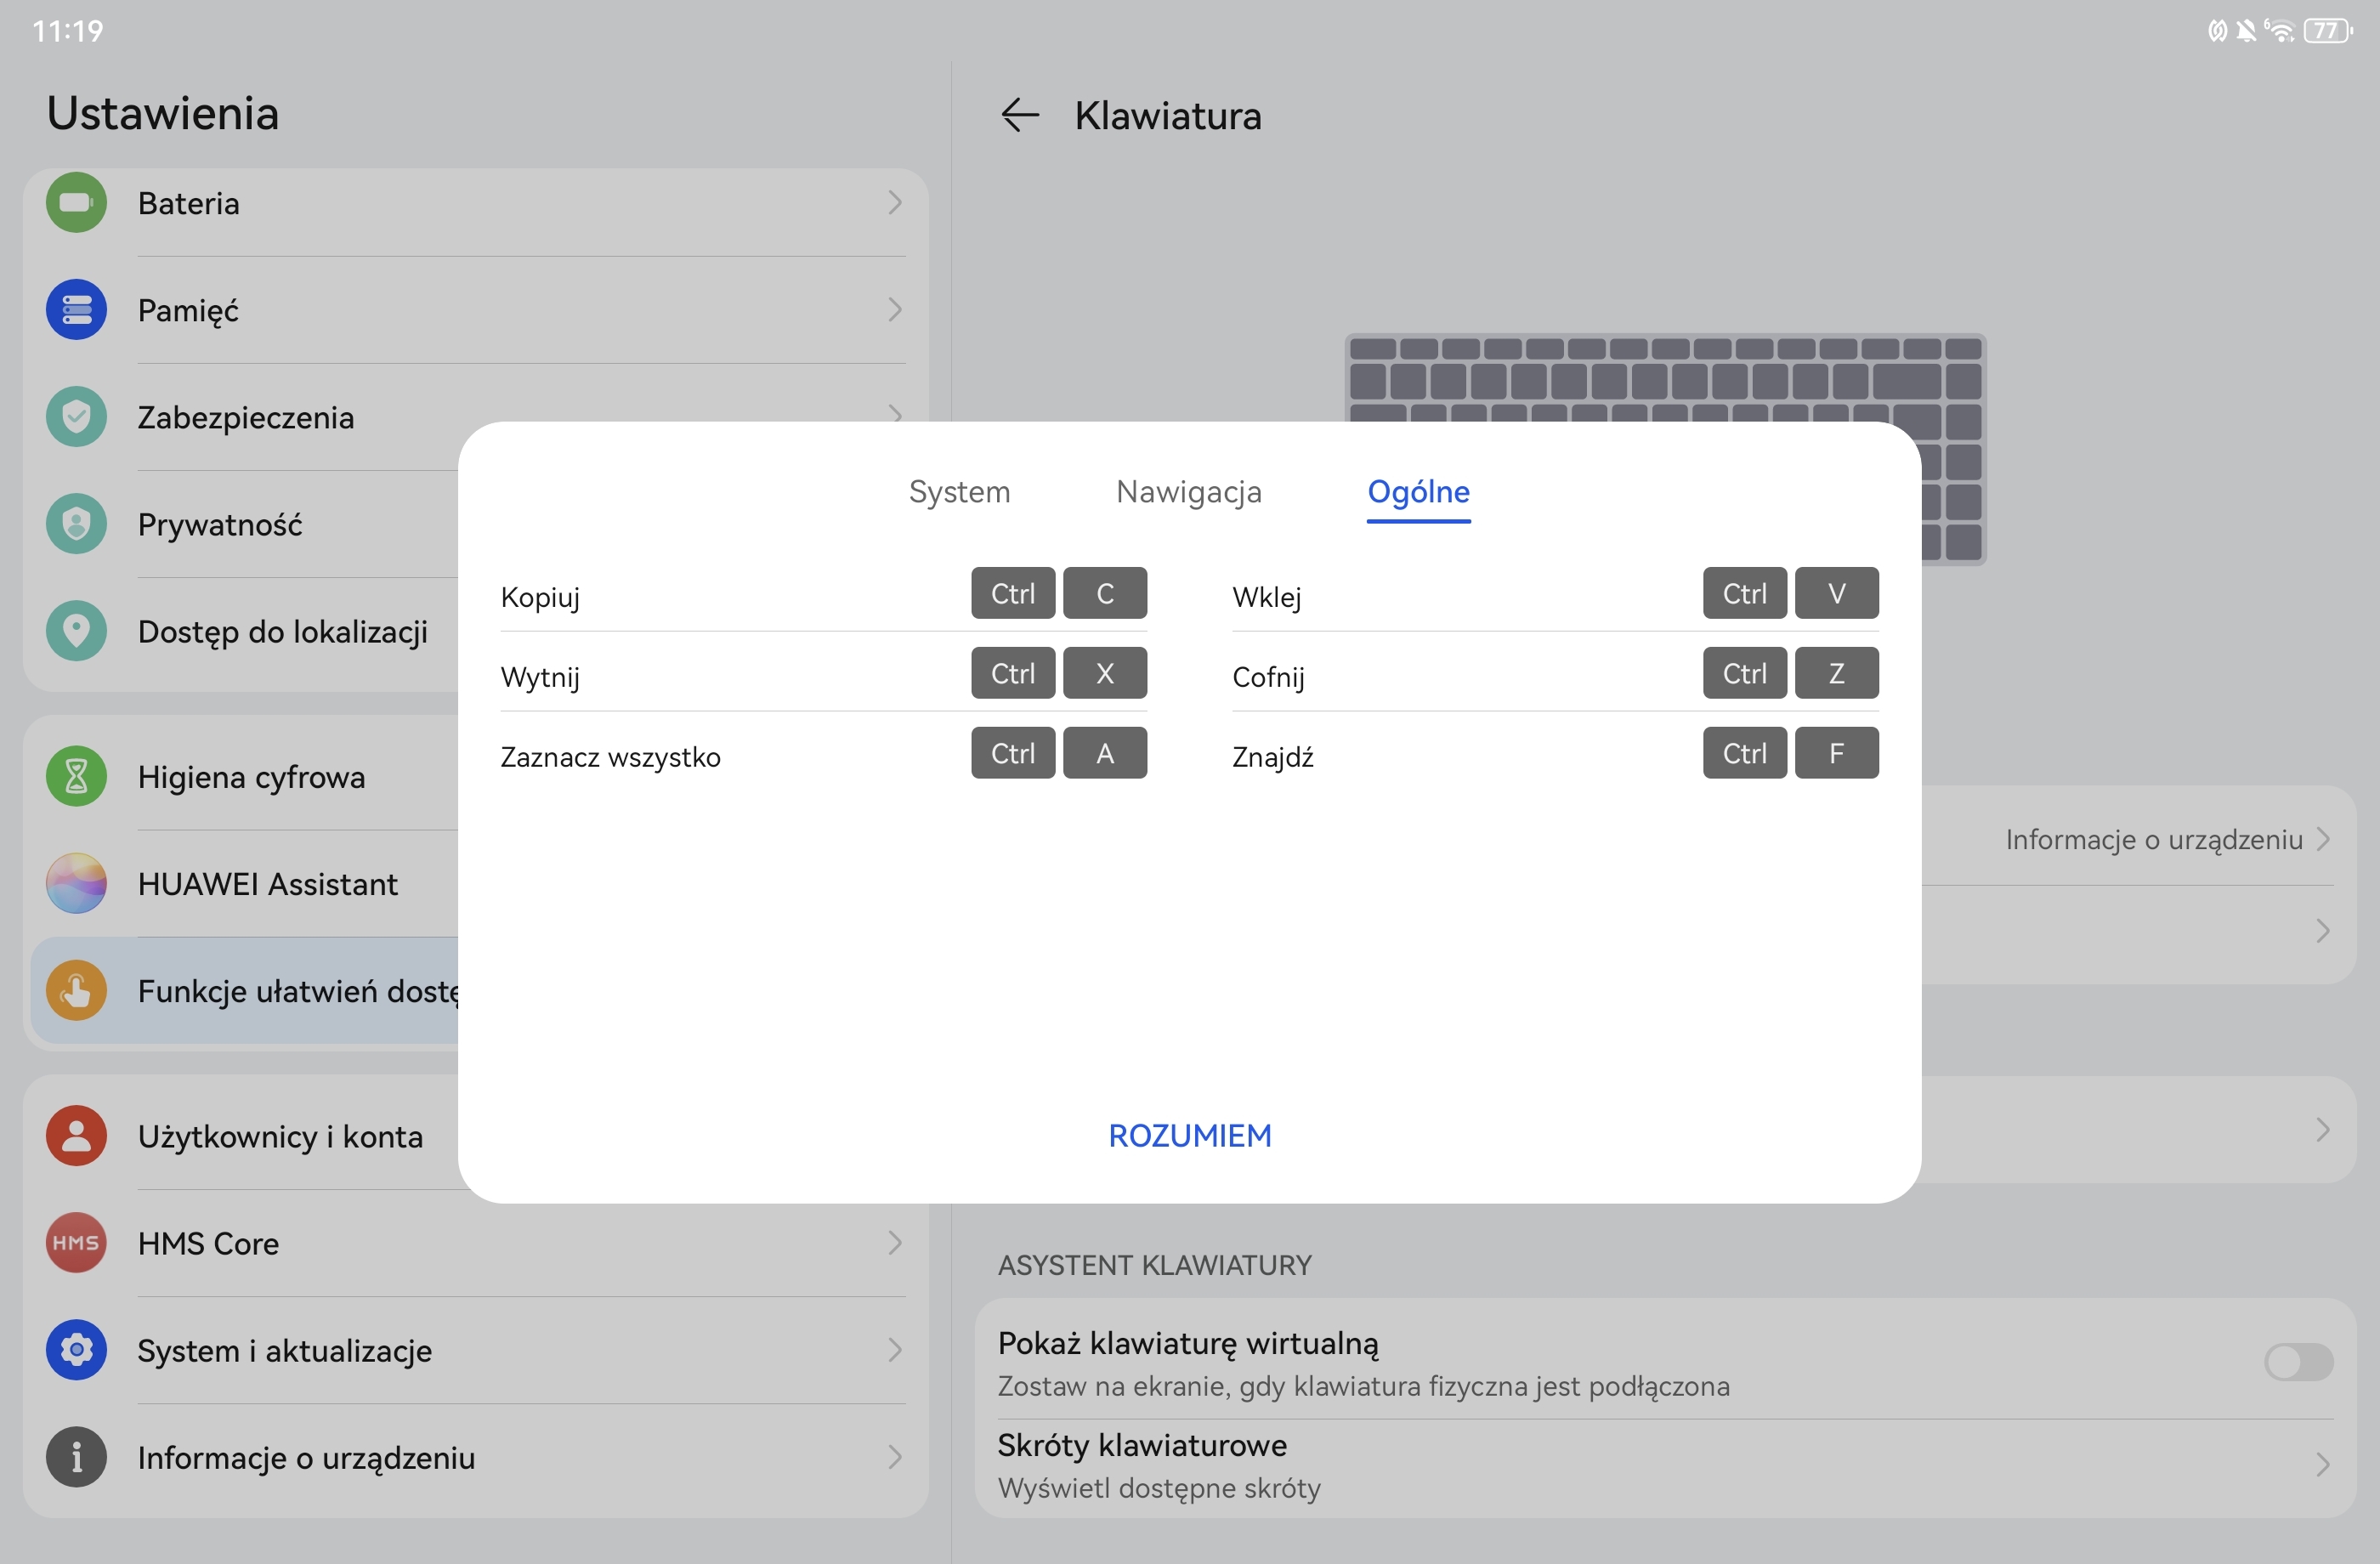This screenshot has width=2380, height=1564.
Task: Click the green Bateria battery icon
Action: tap(76, 203)
